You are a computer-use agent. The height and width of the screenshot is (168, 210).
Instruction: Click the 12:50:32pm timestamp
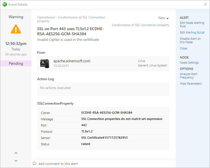click(x=16, y=43)
